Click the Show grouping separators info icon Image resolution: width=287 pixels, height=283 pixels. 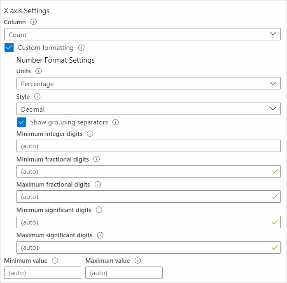[115, 122]
